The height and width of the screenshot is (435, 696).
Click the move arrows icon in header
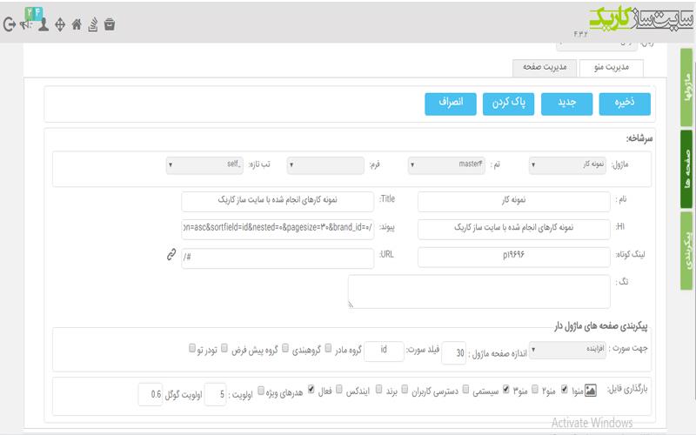pos(60,24)
